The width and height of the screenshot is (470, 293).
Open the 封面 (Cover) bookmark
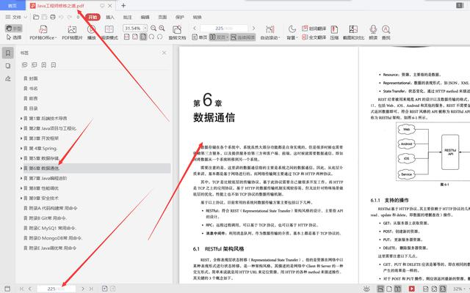coord(33,78)
